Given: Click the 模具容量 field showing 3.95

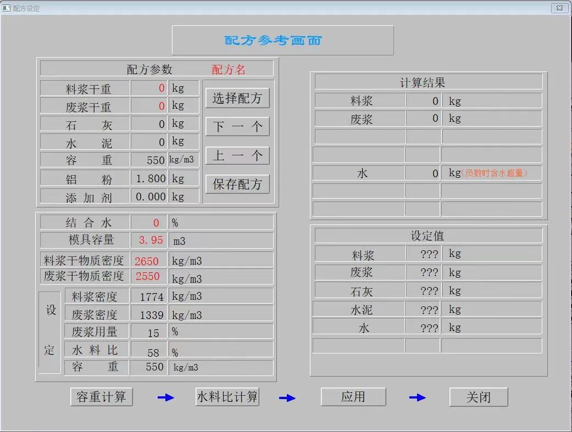Looking at the screenshot, I should pos(149,240).
